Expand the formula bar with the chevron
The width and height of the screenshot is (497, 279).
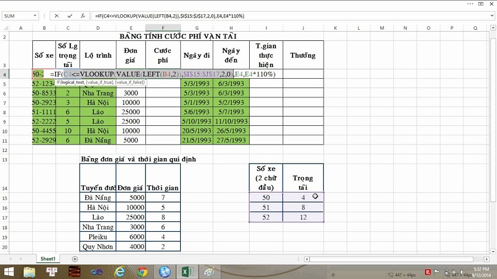pyautogui.click(x=491, y=15)
